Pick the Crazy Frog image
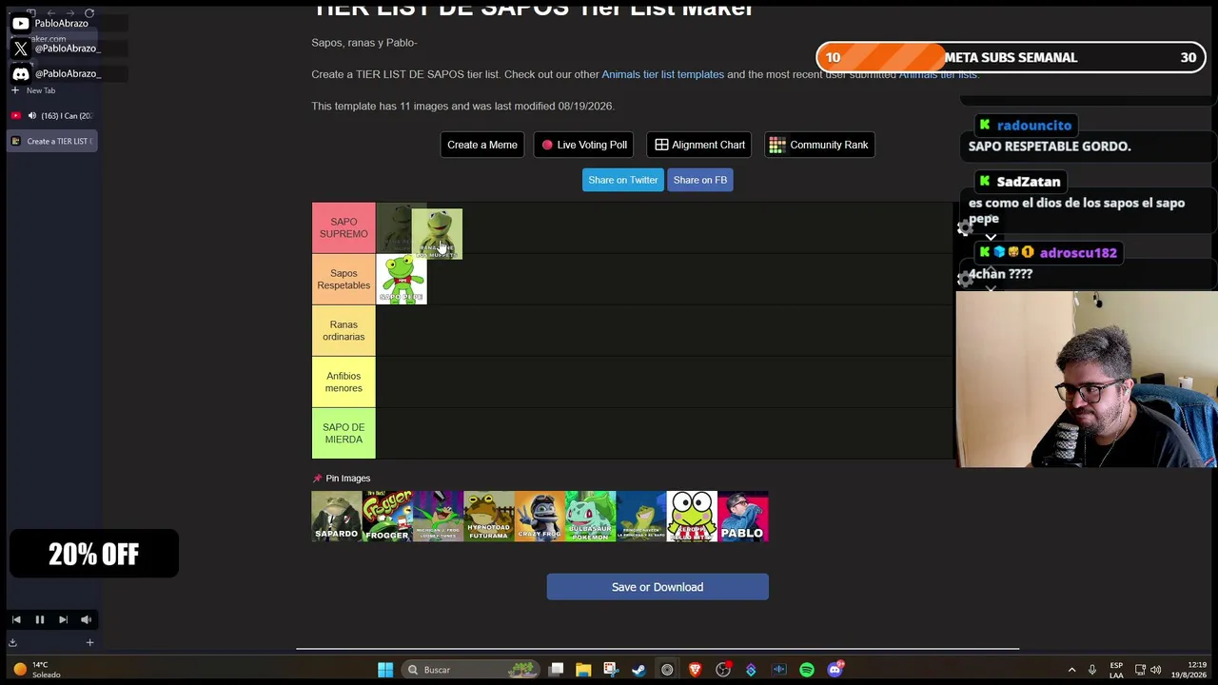1218x685 pixels. pyautogui.click(x=540, y=516)
